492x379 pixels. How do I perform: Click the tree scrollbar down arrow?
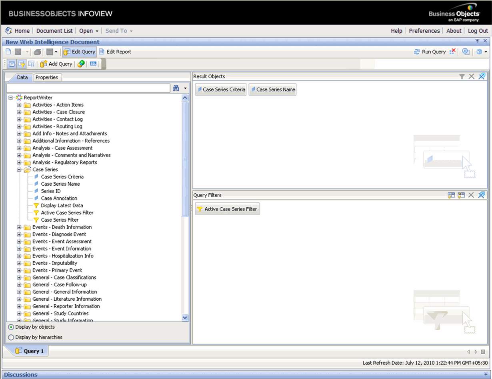[x=185, y=318]
